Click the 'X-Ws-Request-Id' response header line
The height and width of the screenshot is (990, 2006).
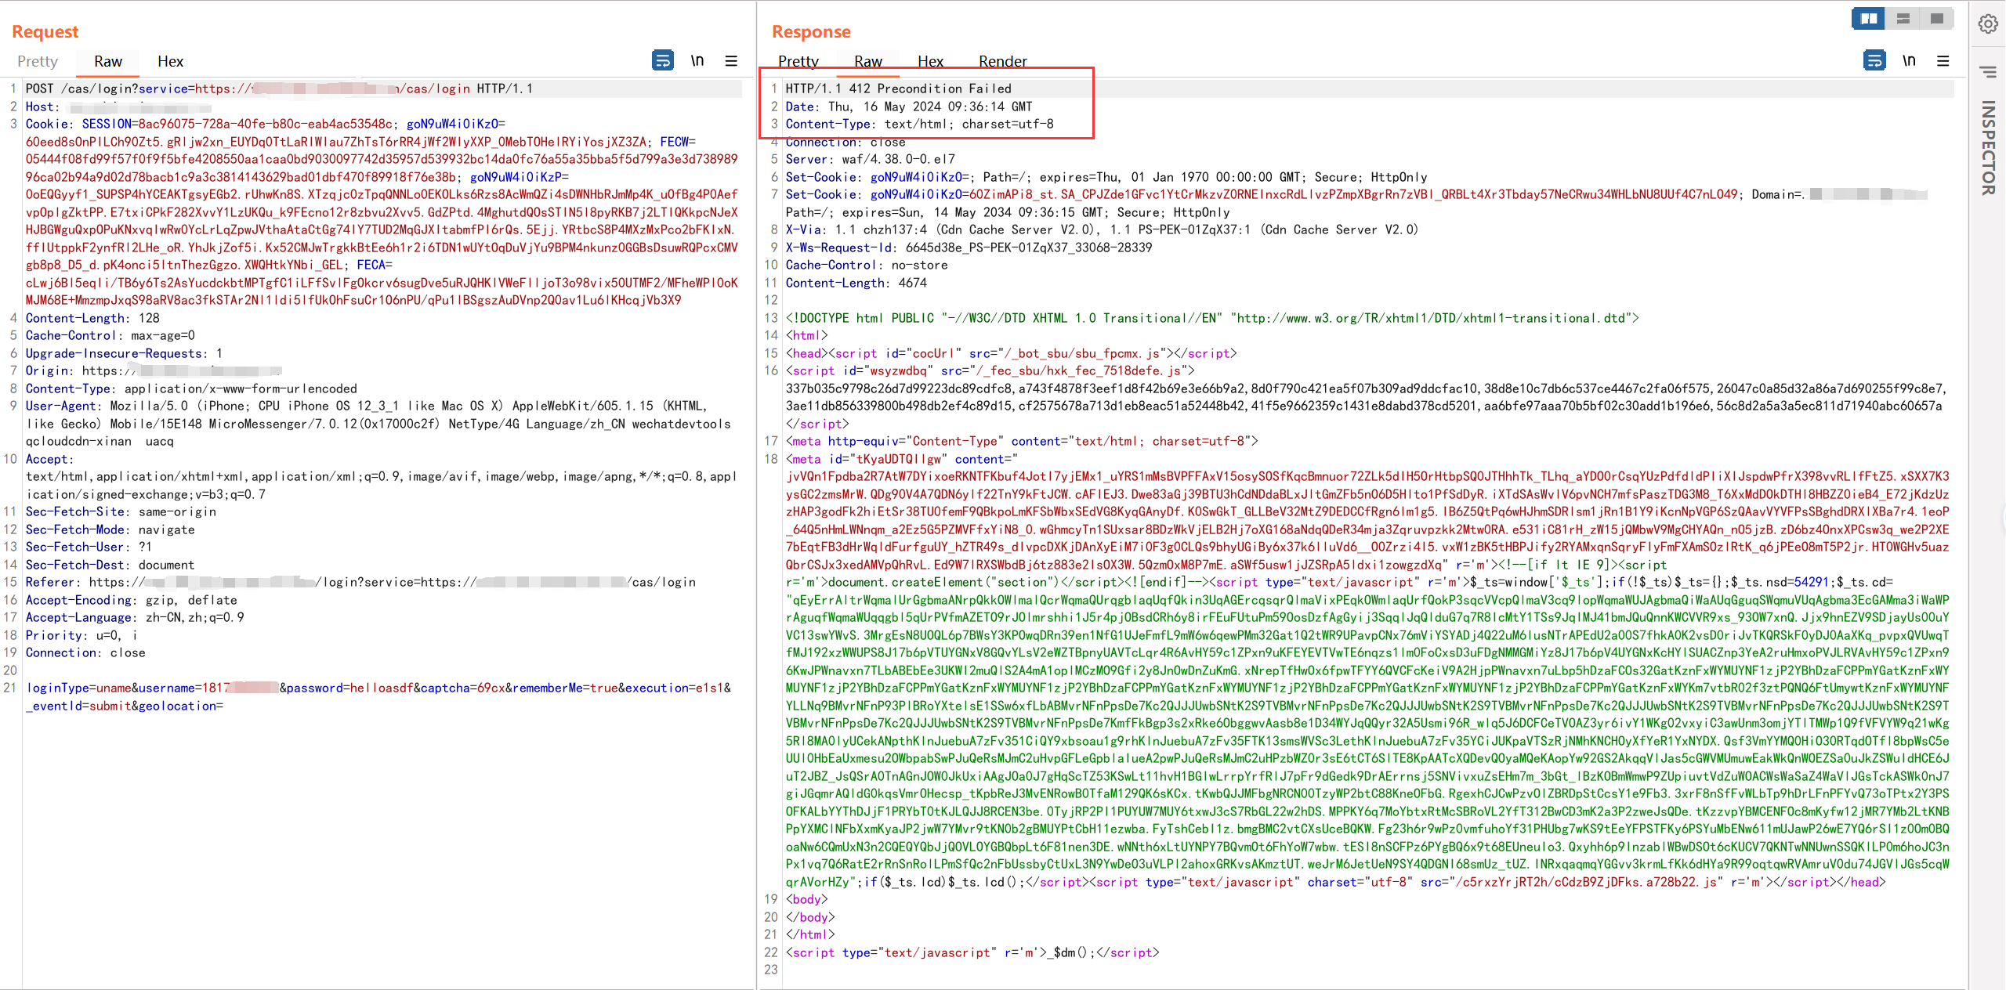[969, 247]
